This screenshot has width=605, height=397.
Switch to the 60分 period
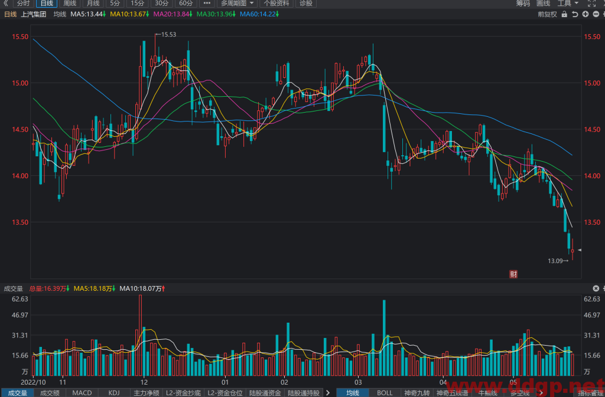click(186, 4)
